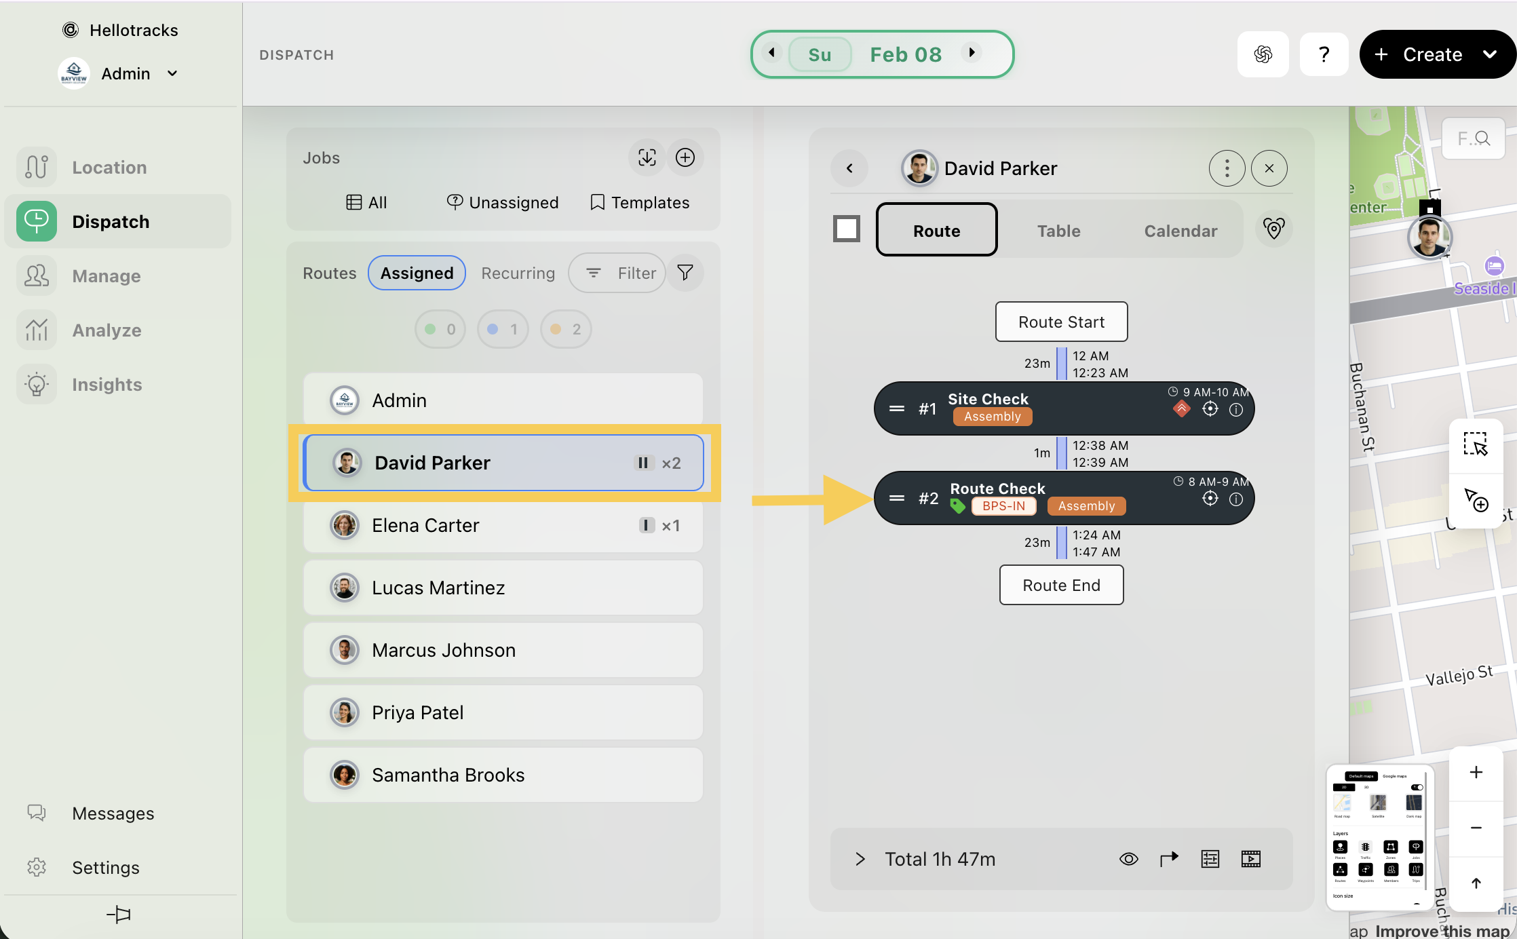Select the Unassigned jobs tab
Image resolution: width=1517 pixels, height=939 pixels.
tap(503, 202)
